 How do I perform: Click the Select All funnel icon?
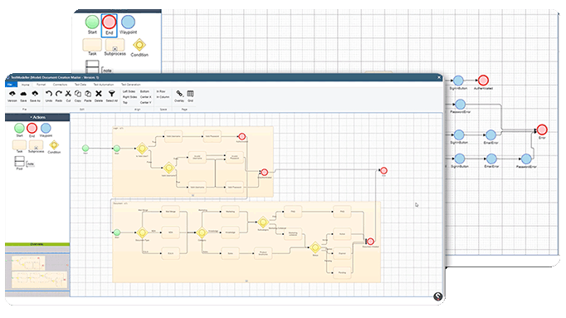click(111, 94)
